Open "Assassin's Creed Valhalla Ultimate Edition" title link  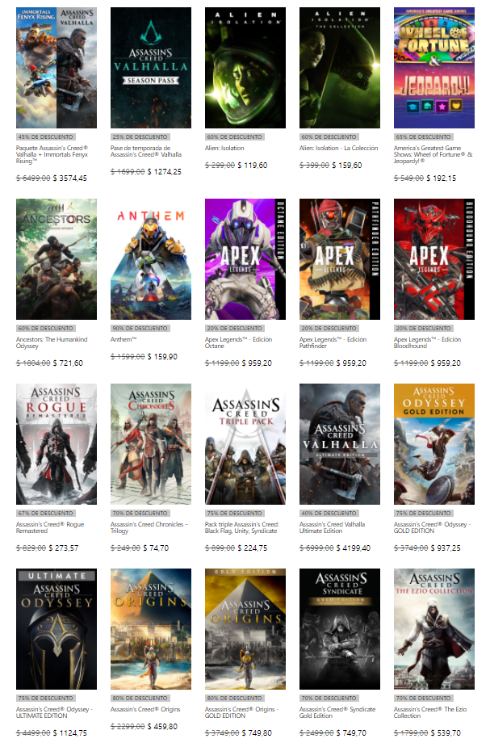[332, 528]
